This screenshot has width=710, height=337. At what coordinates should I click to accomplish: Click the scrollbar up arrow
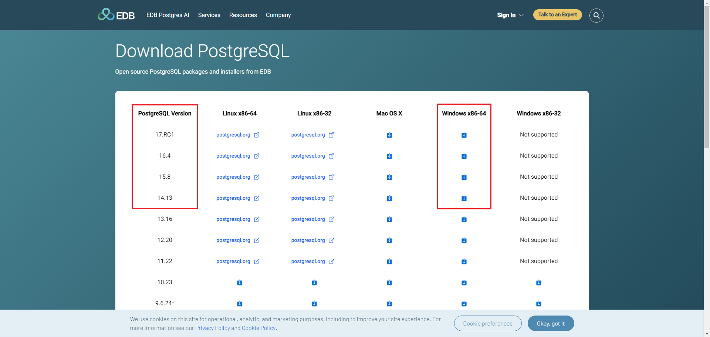point(707,3)
